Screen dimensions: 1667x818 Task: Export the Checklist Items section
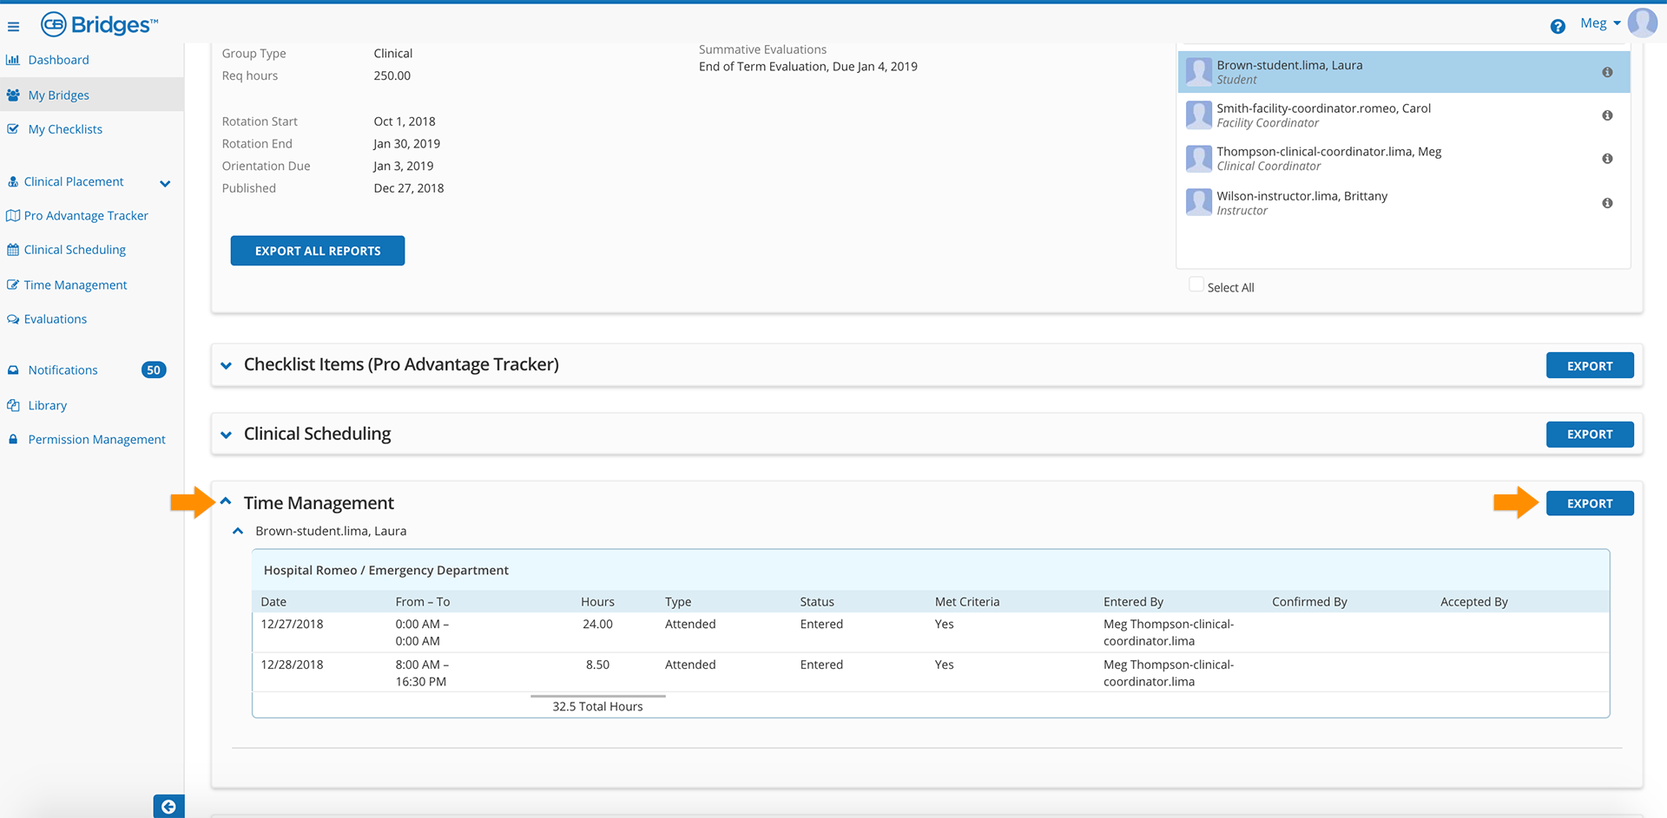[x=1590, y=366]
